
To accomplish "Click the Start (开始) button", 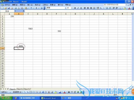I will click(6, 98).
